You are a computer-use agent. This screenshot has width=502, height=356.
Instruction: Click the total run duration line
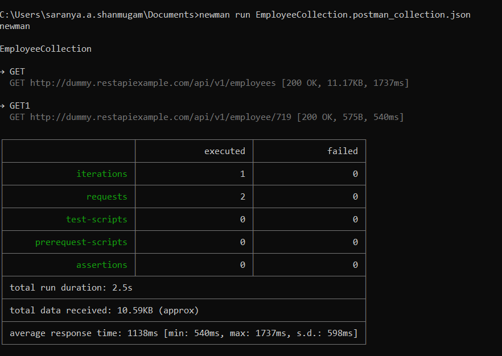click(x=71, y=288)
